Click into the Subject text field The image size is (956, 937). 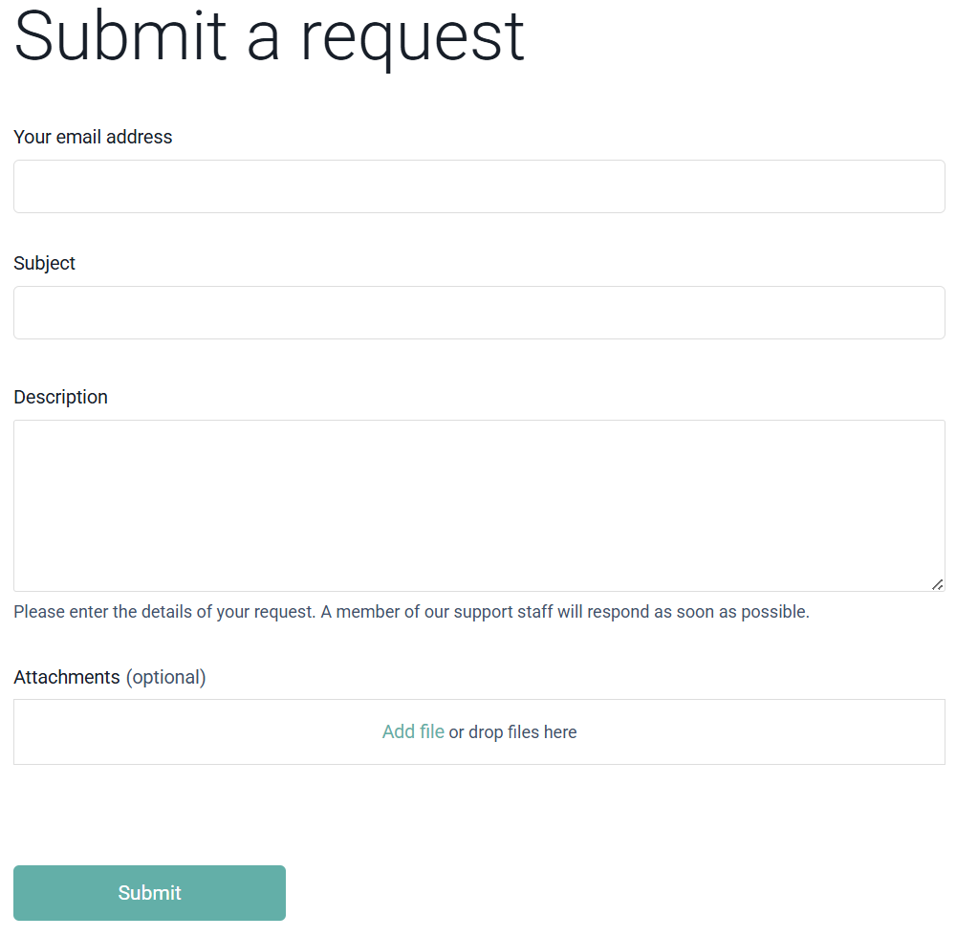[479, 313]
